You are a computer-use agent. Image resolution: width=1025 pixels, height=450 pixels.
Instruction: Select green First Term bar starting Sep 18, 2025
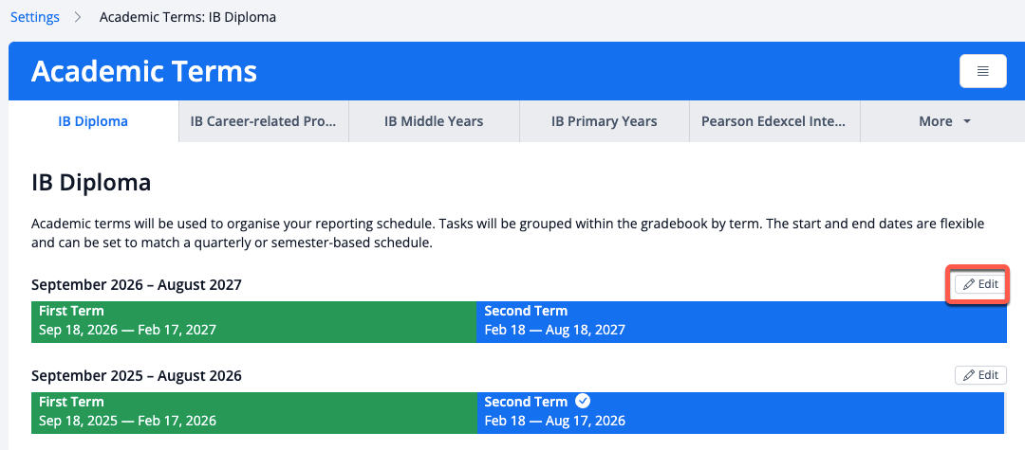(x=254, y=411)
